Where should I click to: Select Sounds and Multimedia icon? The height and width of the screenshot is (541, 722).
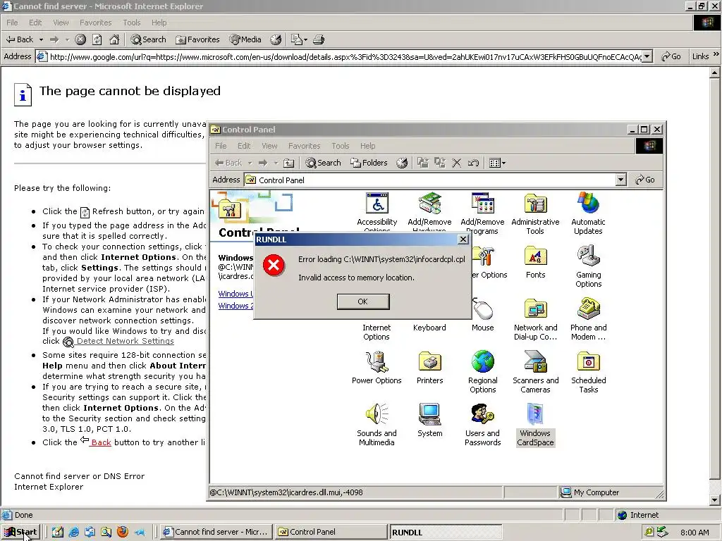tap(377, 425)
